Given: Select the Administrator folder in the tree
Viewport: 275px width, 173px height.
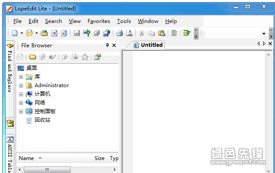Looking at the screenshot, I should click(x=52, y=85).
